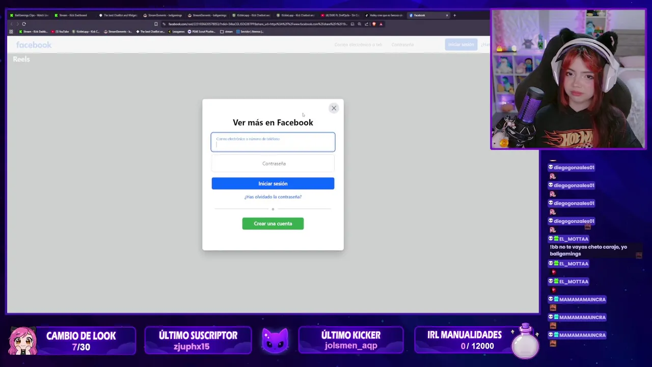Open the Brave Shields lion icon
Viewport: 652px width, 367px height.
(x=374, y=24)
